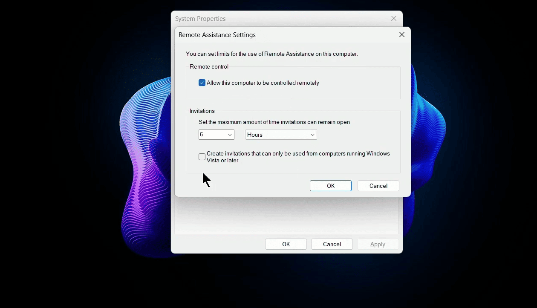Click OK in the System Properties window

point(286,244)
